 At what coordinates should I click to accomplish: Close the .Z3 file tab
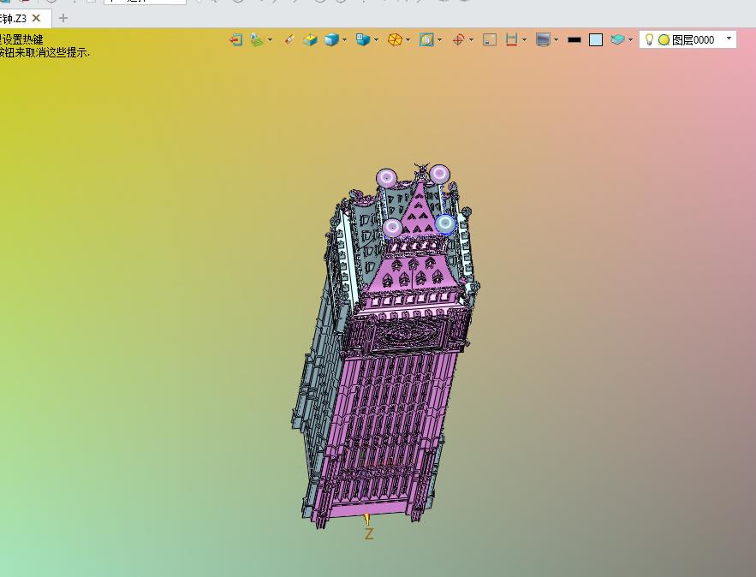(x=36, y=18)
